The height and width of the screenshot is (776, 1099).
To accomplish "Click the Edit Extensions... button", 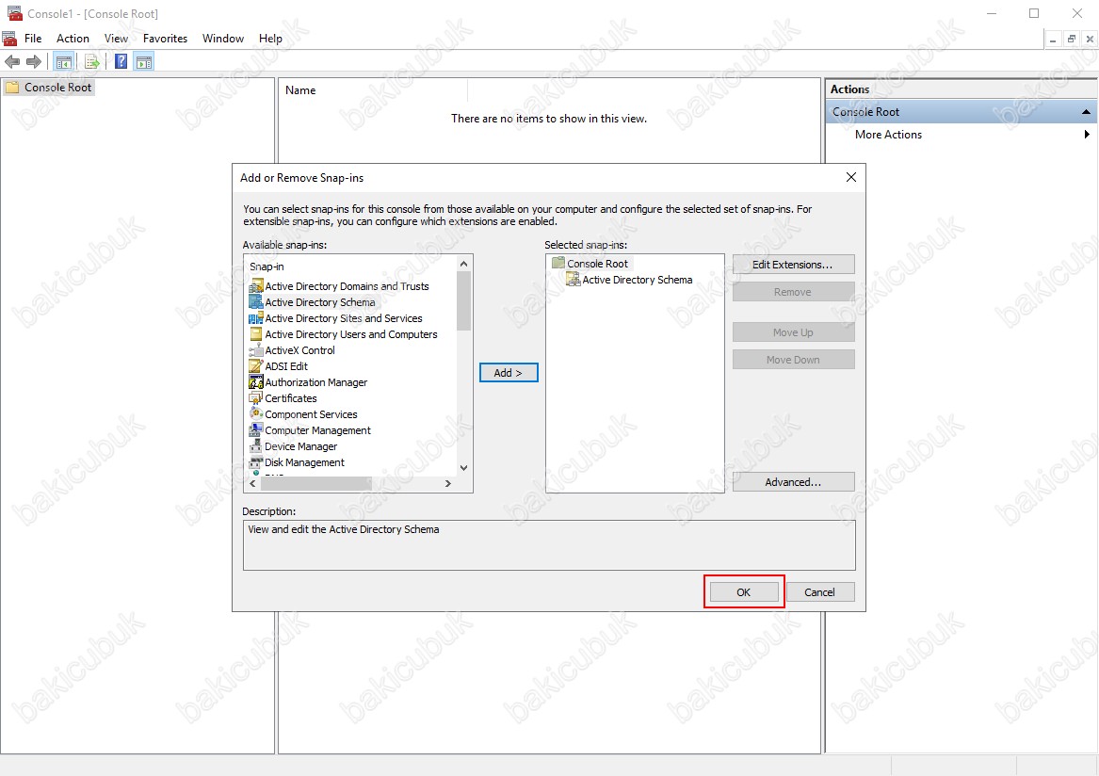I will pos(794,265).
